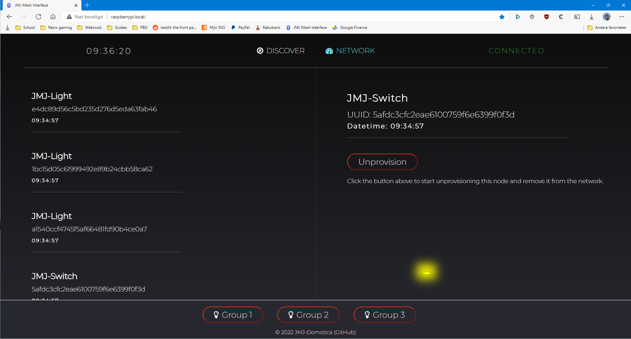
Task: Click inside the address bar
Action: pos(230,16)
